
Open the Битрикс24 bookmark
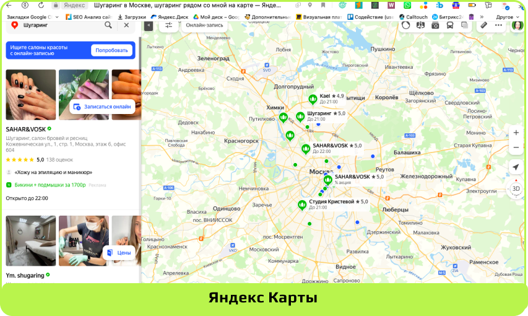[x=448, y=17]
